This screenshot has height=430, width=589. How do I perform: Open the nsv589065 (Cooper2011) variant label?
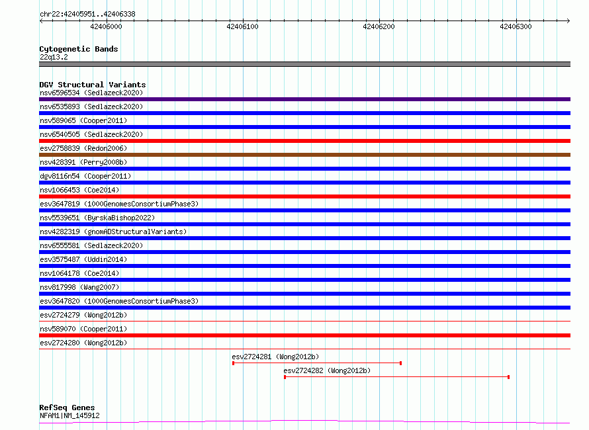[x=83, y=120]
